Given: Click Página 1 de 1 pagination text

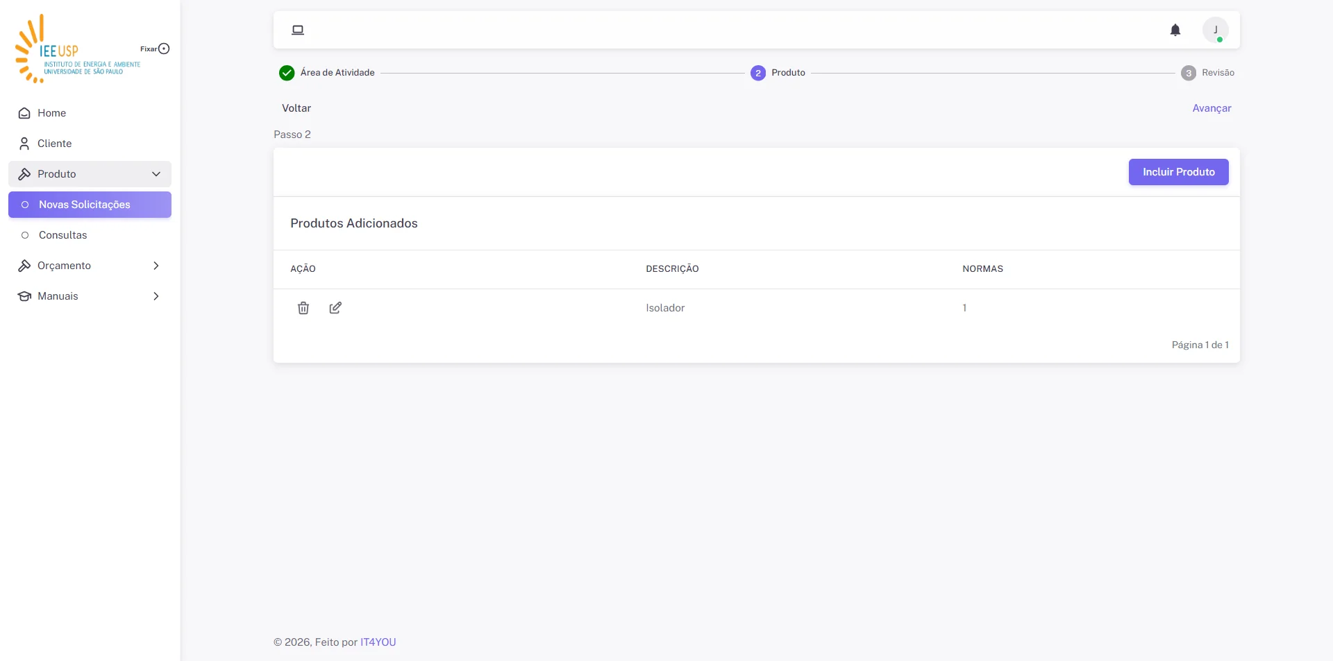Looking at the screenshot, I should click(x=1200, y=345).
